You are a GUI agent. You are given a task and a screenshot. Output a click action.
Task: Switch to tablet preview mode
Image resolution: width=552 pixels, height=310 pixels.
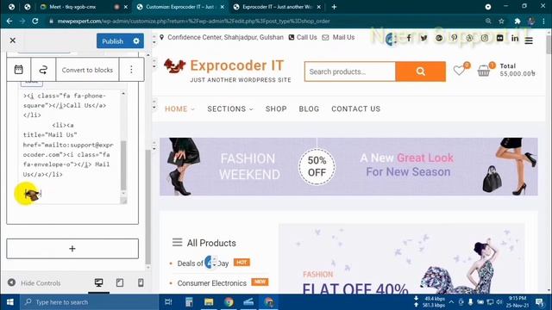pyautogui.click(x=120, y=282)
